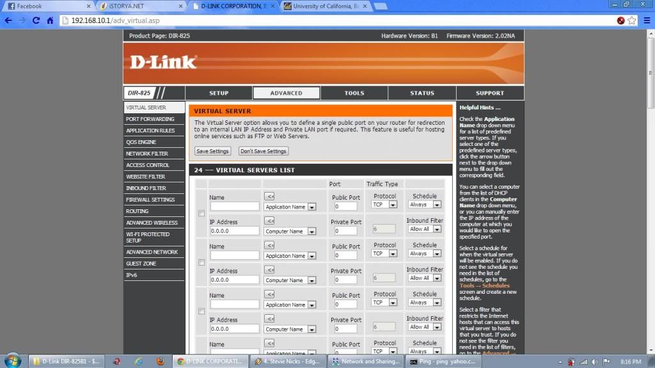655x368 pixels.
Task: Open the TOOLS tab
Action: (x=354, y=93)
